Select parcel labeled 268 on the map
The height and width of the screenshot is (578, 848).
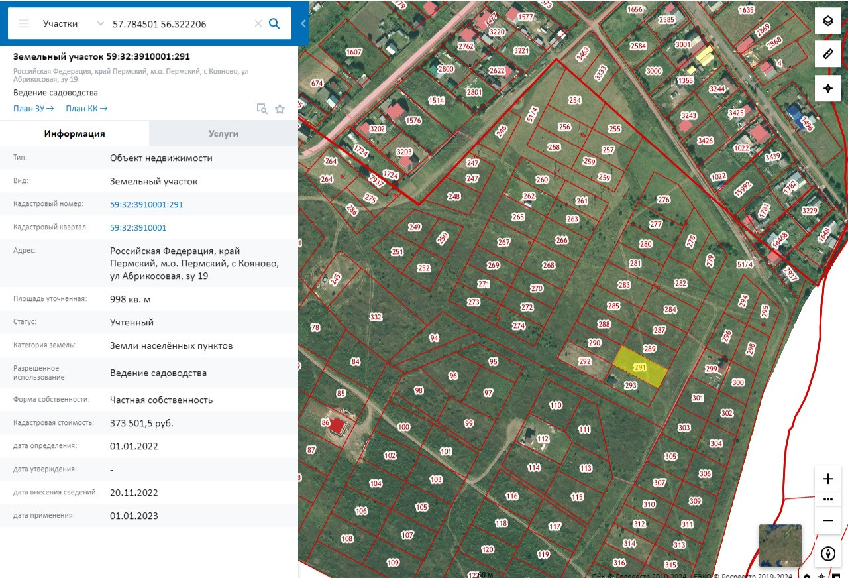tap(549, 265)
